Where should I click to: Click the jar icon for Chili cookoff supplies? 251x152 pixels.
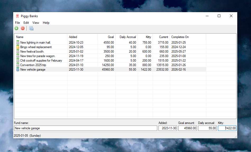tap(18, 60)
